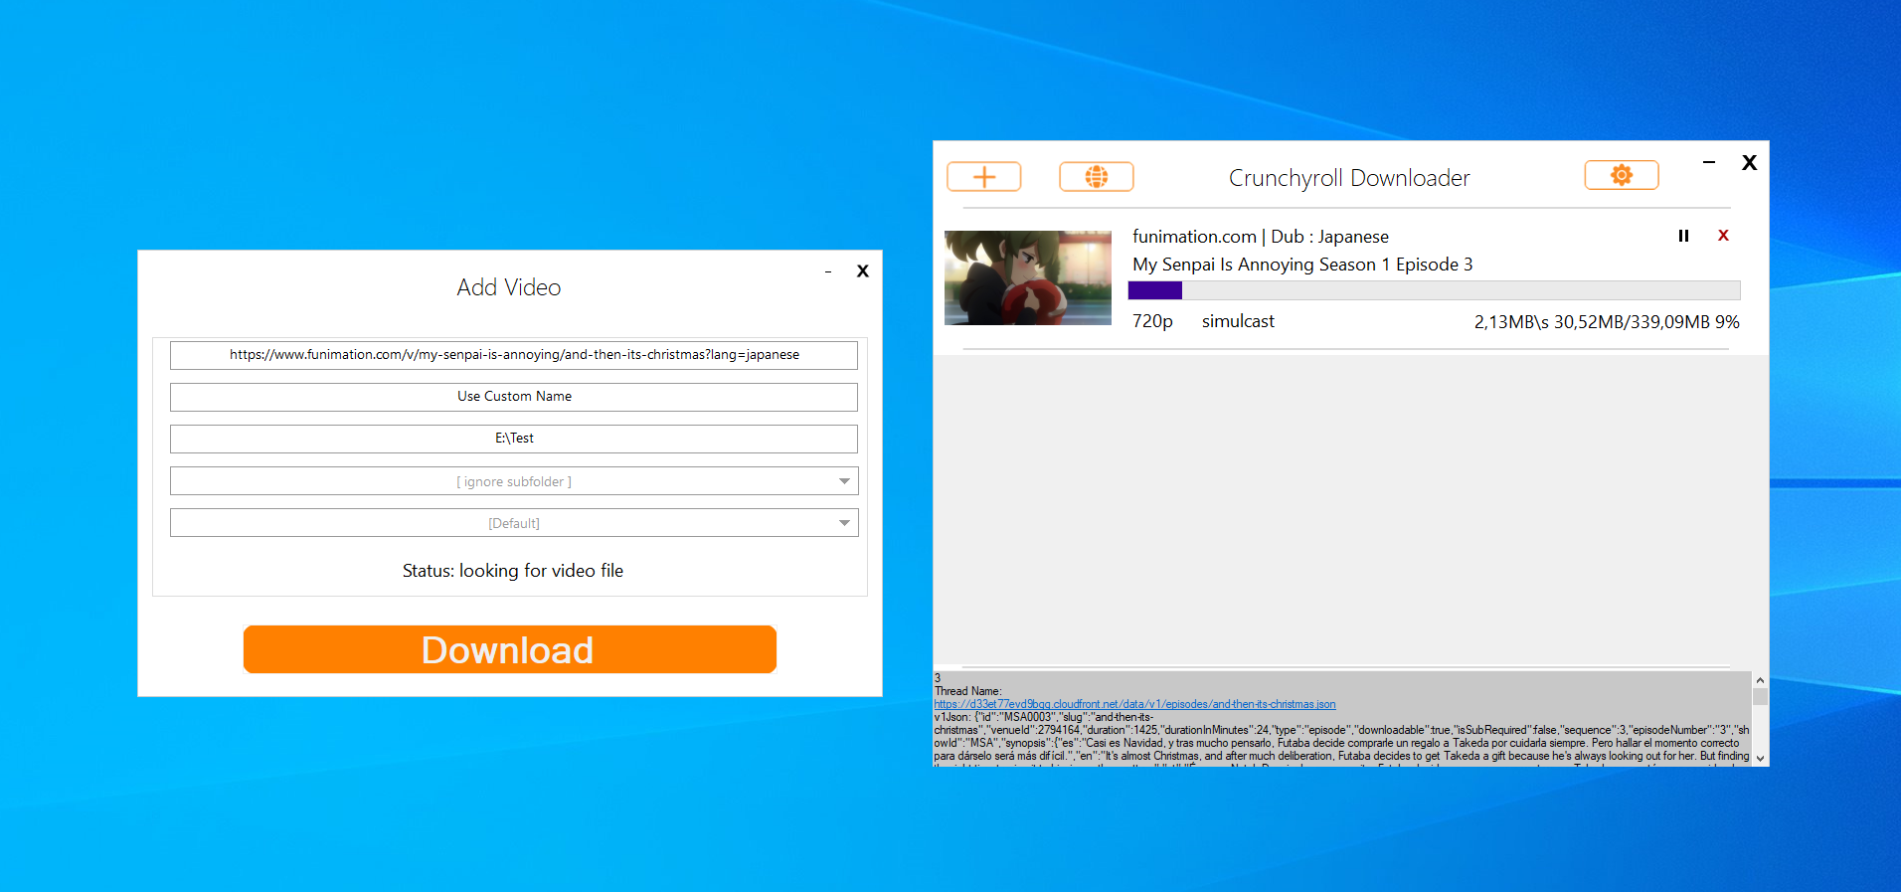Viewport: 1901px width, 892px height.
Task: Click the simulcast label
Action: [1238, 321]
